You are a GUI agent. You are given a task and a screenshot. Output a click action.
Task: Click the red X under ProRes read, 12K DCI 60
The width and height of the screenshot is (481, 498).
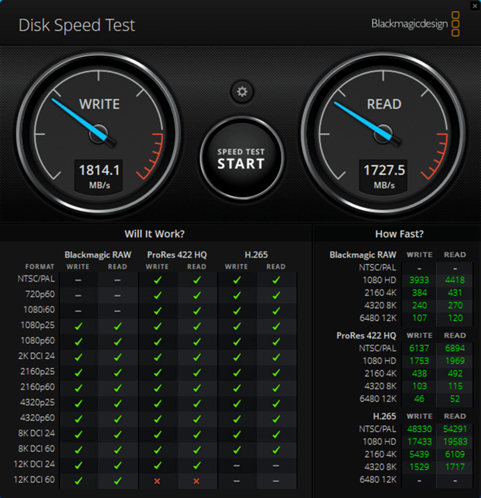pos(197,481)
